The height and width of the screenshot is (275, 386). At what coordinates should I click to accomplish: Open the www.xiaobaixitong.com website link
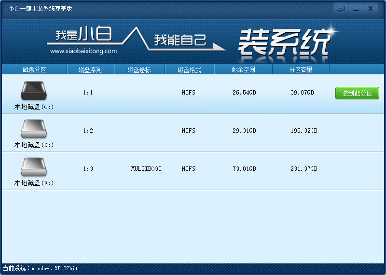83,51
